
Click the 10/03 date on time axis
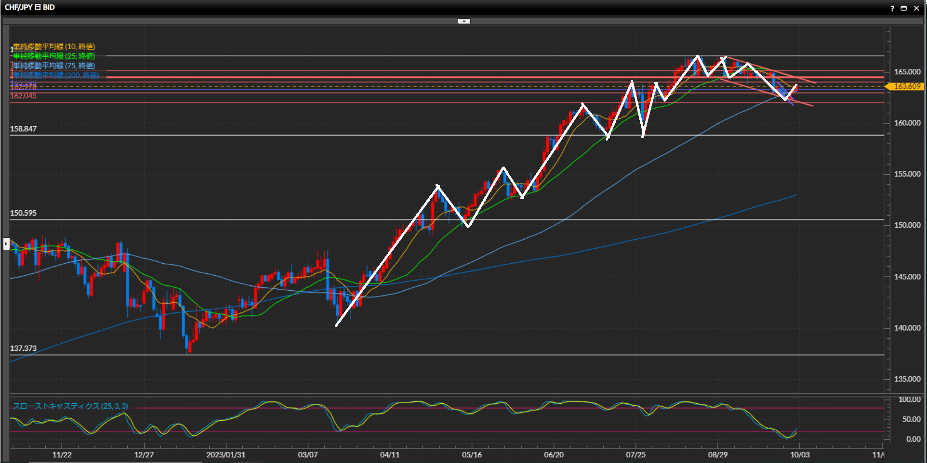coord(800,455)
